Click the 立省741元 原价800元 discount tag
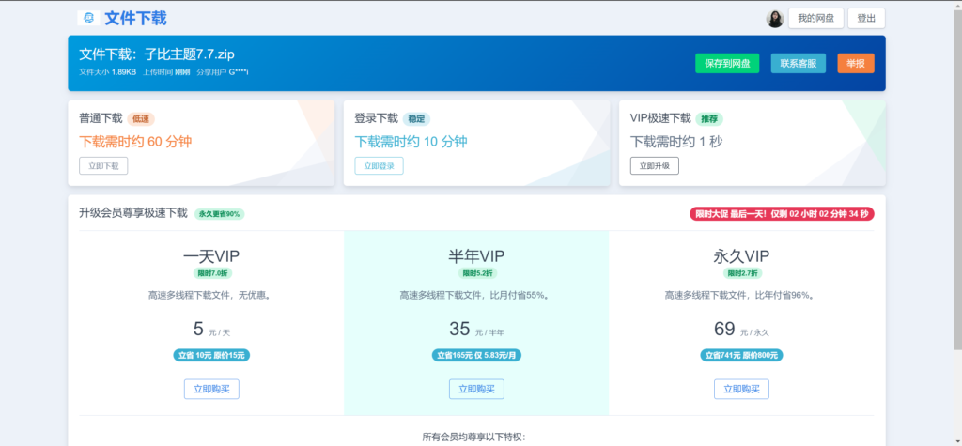The image size is (962, 446). (x=741, y=355)
